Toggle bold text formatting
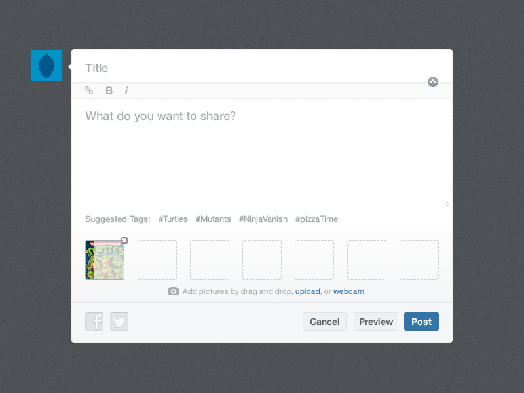524x393 pixels. click(x=109, y=90)
